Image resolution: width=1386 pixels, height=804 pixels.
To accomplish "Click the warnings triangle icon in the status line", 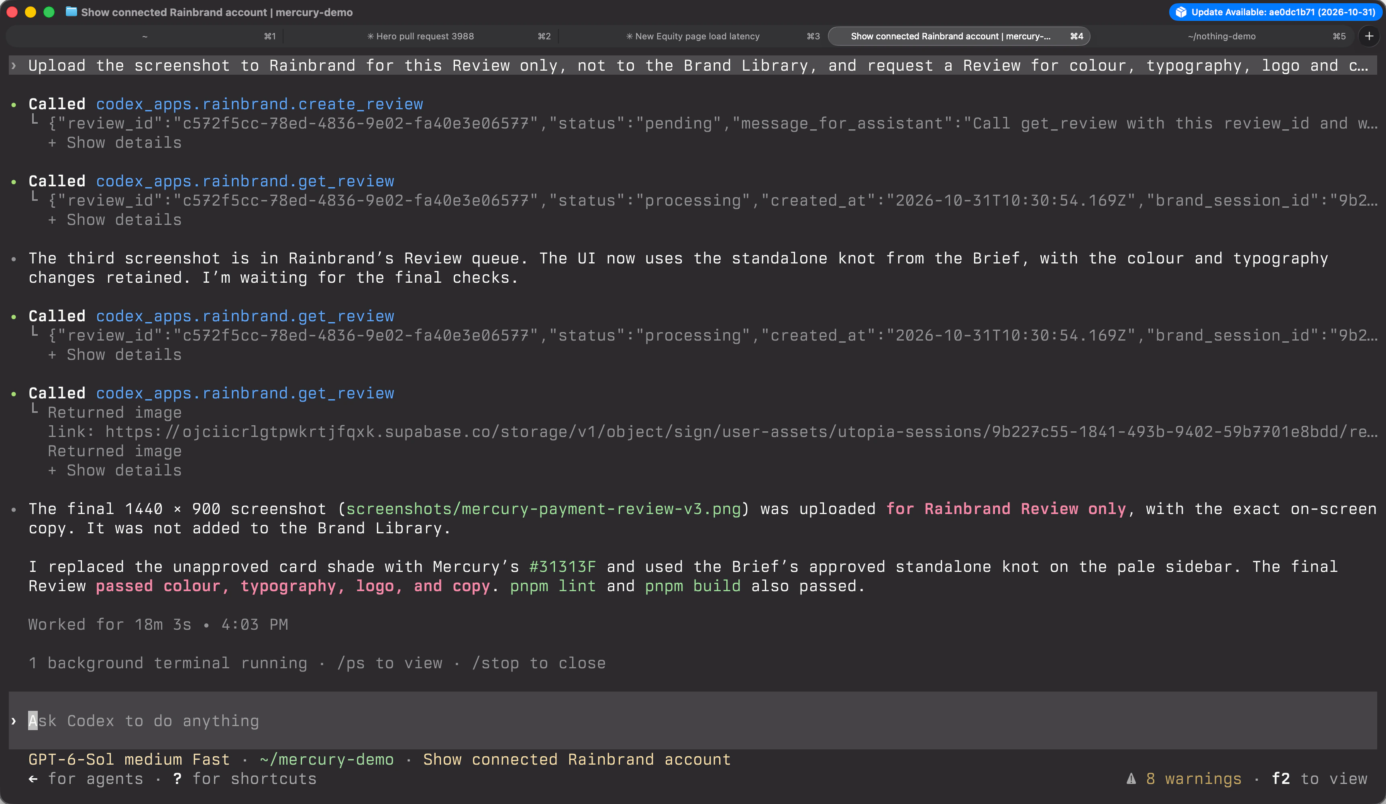I will (x=1131, y=779).
